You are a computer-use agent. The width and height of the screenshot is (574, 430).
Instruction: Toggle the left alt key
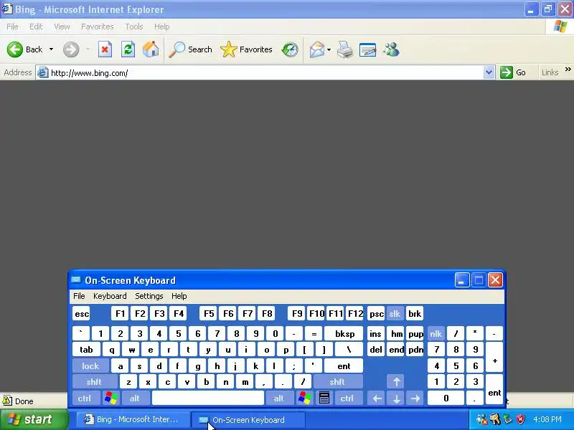[x=135, y=398]
